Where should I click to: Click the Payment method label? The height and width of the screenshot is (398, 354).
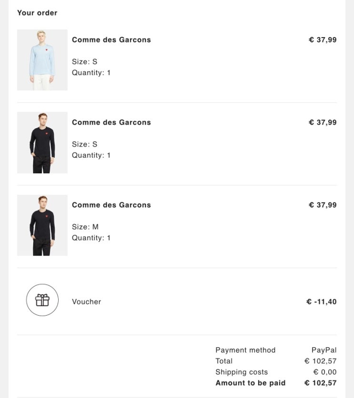[245, 350]
